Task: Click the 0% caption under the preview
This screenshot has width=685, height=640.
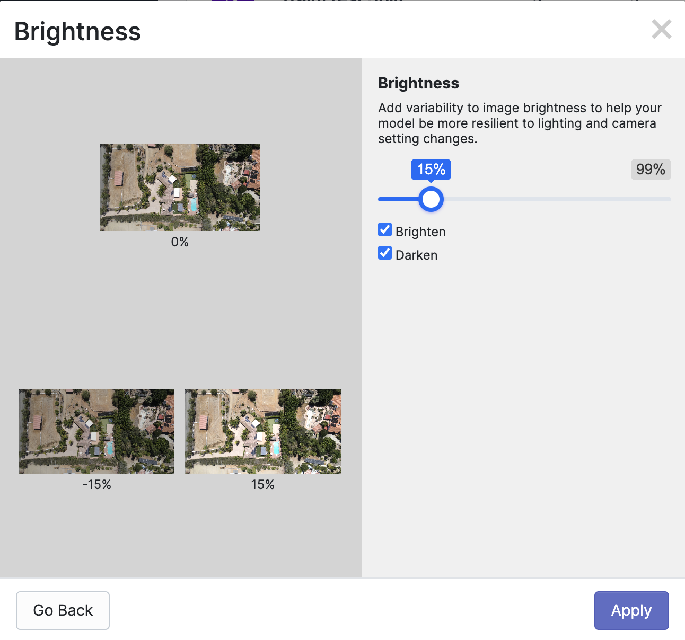Action: click(180, 242)
